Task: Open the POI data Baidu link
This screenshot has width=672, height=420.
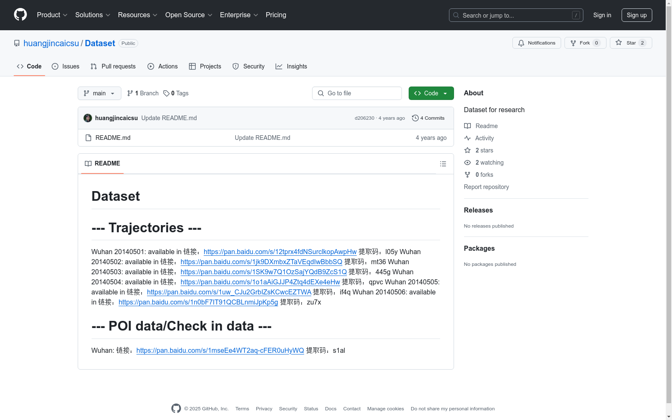Action: click(x=220, y=350)
